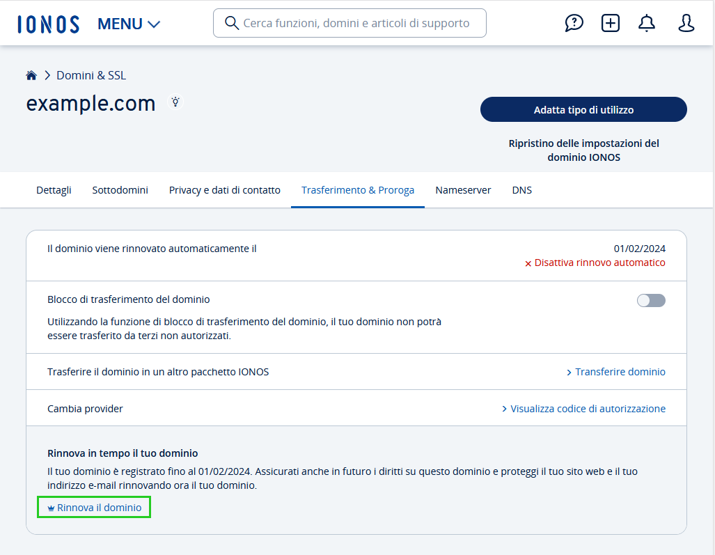The width and height of the screenshot is (715, 555).
Task: Click Visualizza codice di autorizzazione link
Action: pyautogui.click(x=583, y=409)
